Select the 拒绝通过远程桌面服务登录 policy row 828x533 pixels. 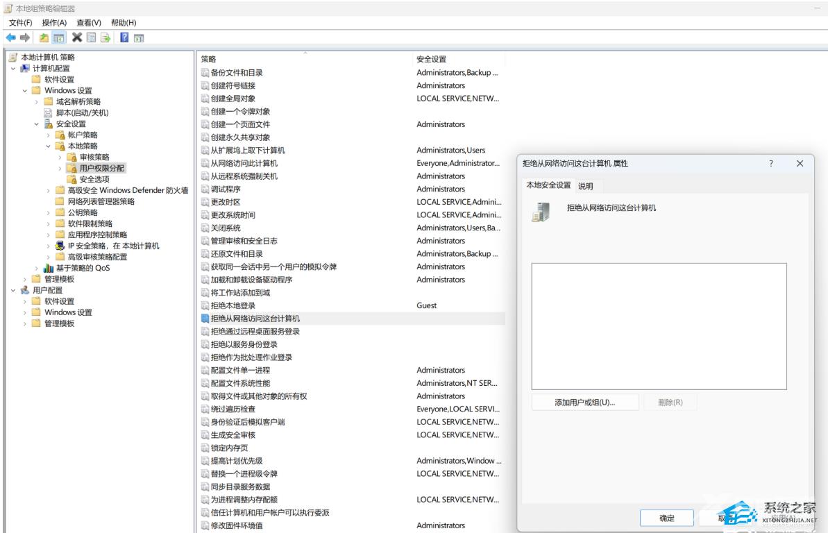[x=352, y=331]
